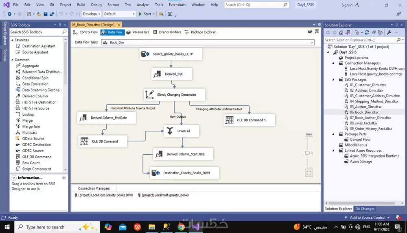
Task: Select the OData Source toolbox item
Action: (33, 138)
